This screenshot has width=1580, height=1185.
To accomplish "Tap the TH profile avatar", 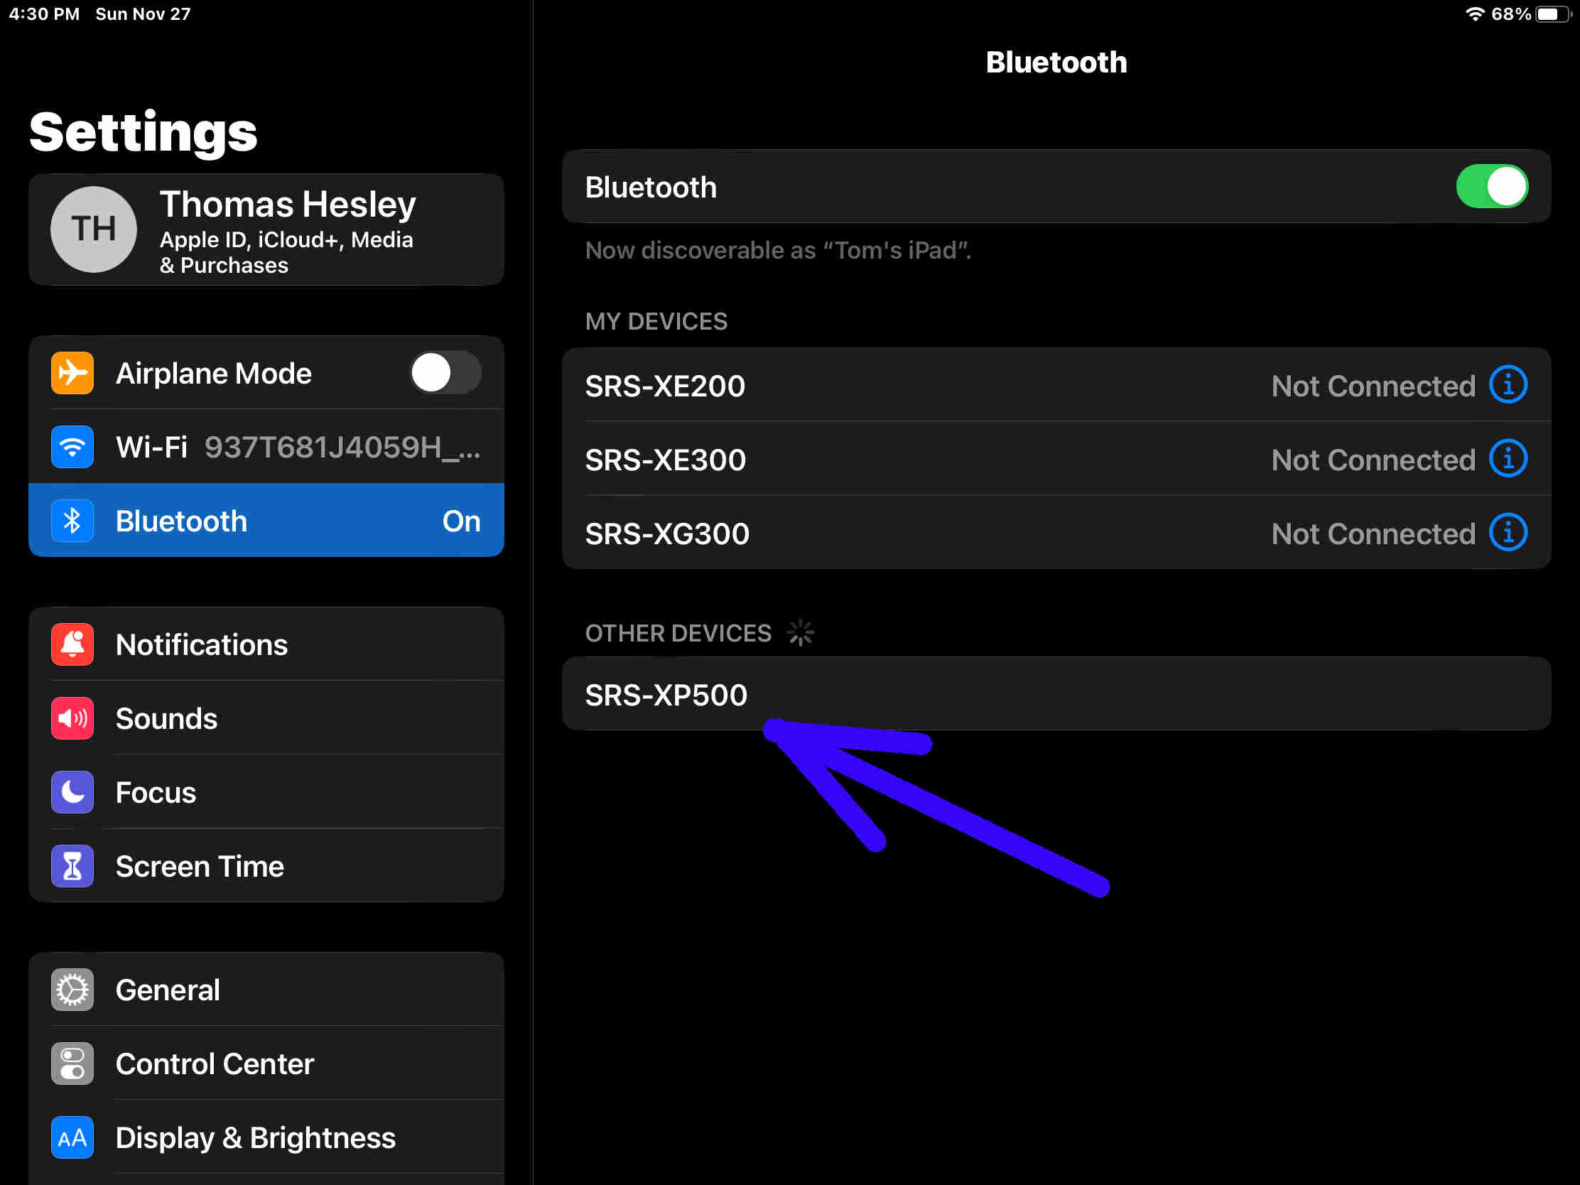I will 94,229.
